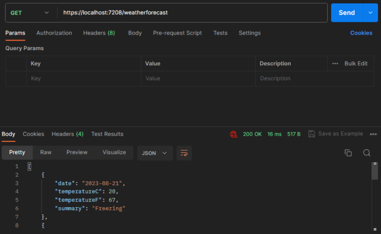Click the Send button

[x=347, y=12]
